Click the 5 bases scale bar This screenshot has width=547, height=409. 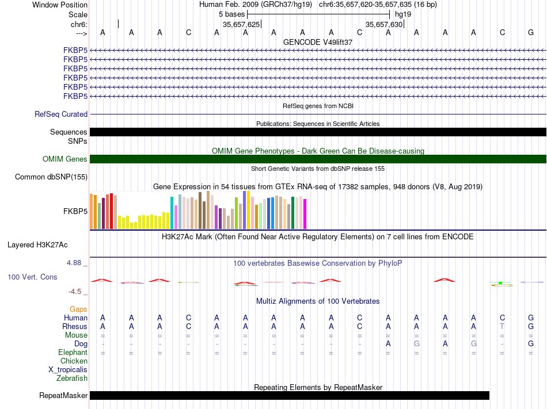pyautogui.click(x=318, y=14)
